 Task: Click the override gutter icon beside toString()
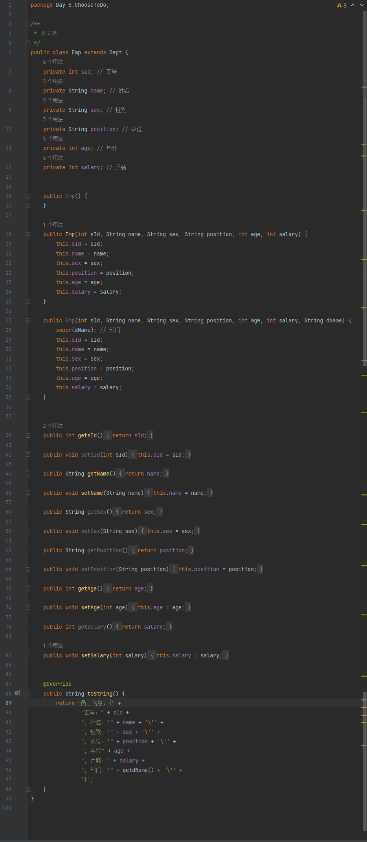click(x=17, y=693)
